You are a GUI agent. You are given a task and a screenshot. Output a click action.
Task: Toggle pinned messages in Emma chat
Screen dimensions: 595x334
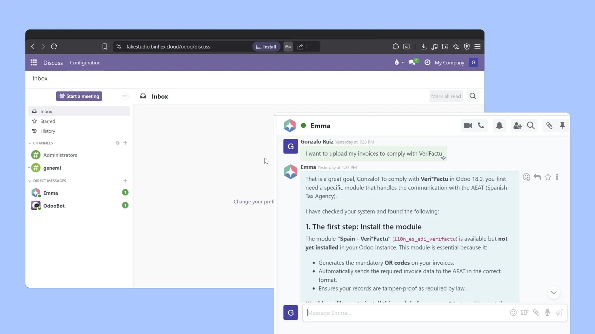click(562, 125)
